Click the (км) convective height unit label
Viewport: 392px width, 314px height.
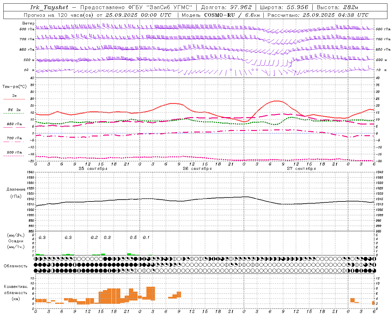(16, 299)
